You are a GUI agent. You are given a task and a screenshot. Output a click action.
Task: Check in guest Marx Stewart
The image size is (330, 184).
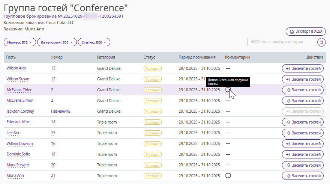[x=303, y=165]
